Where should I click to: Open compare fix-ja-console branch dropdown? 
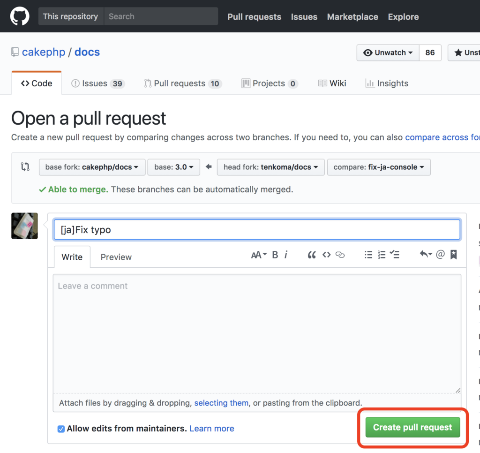point(379,167)
